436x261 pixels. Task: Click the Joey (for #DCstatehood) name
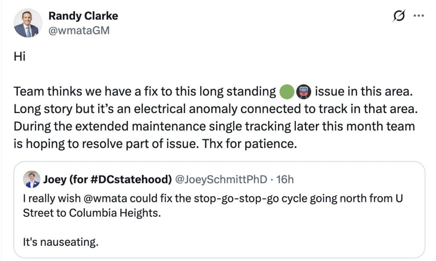point(107,179)
